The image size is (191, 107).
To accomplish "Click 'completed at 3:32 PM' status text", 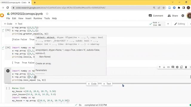I will [x=95, y=105].
